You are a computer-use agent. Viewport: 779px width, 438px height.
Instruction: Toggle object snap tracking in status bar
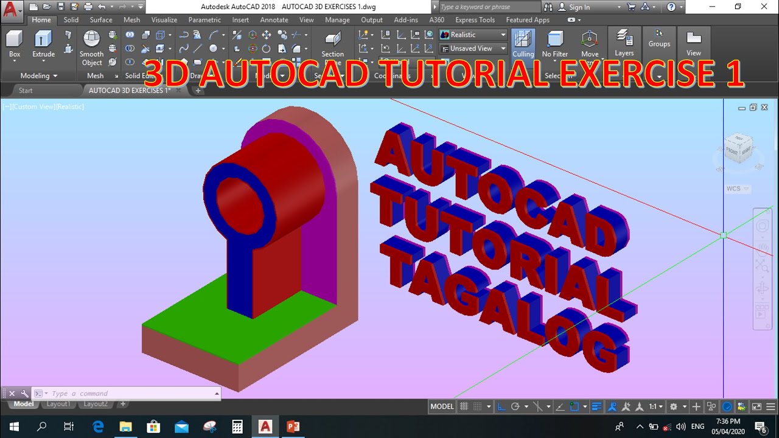coord(561,406)
